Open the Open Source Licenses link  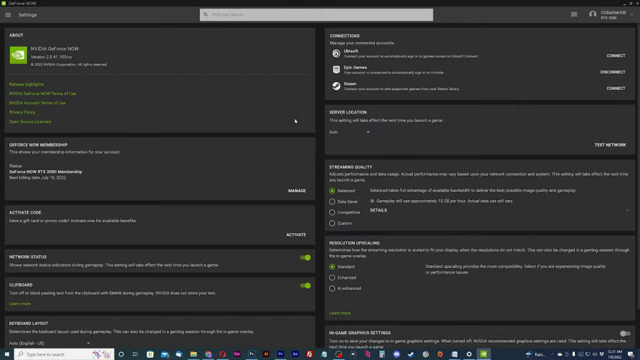30,122
